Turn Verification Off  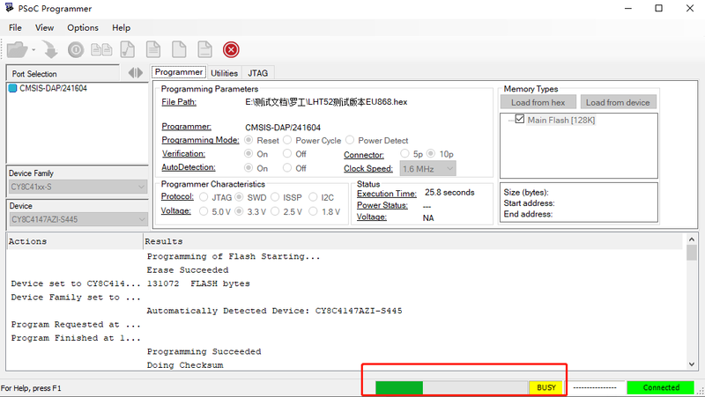(x=287, y=153)
